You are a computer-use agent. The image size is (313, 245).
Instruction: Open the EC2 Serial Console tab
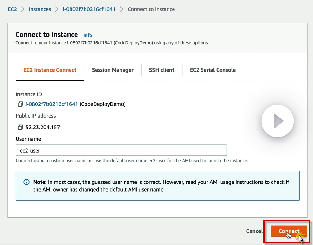(x=213, y=70)
